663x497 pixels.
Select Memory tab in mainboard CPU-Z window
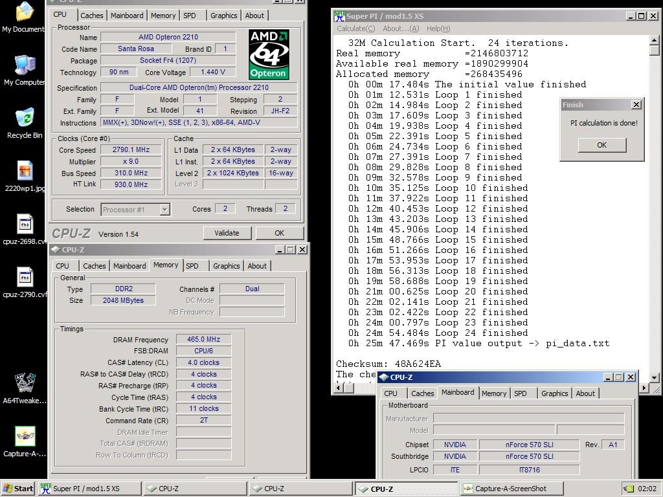pos(494,393)
